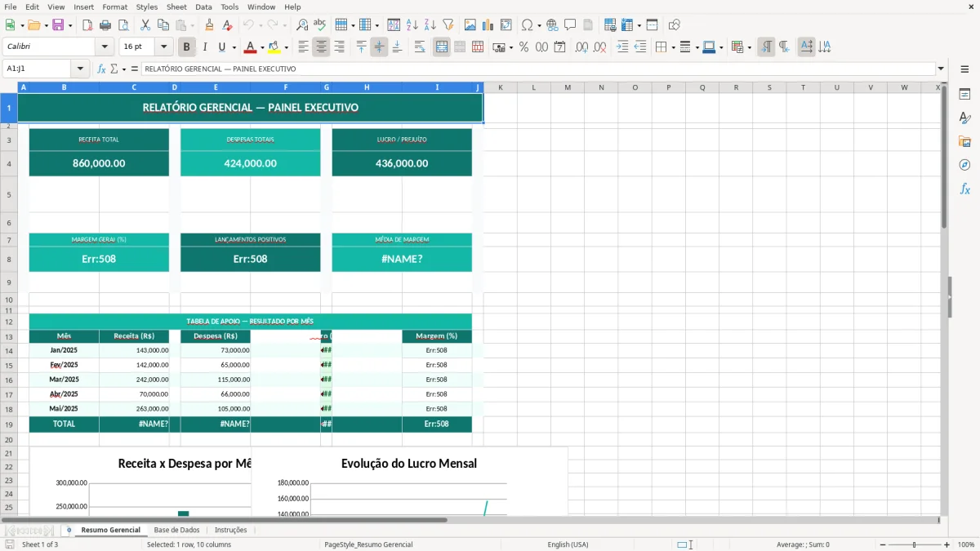Expand the Borders dropdown arrow
Image resolution: width=980 pixels, height=551 pixels.
point(674,47)
